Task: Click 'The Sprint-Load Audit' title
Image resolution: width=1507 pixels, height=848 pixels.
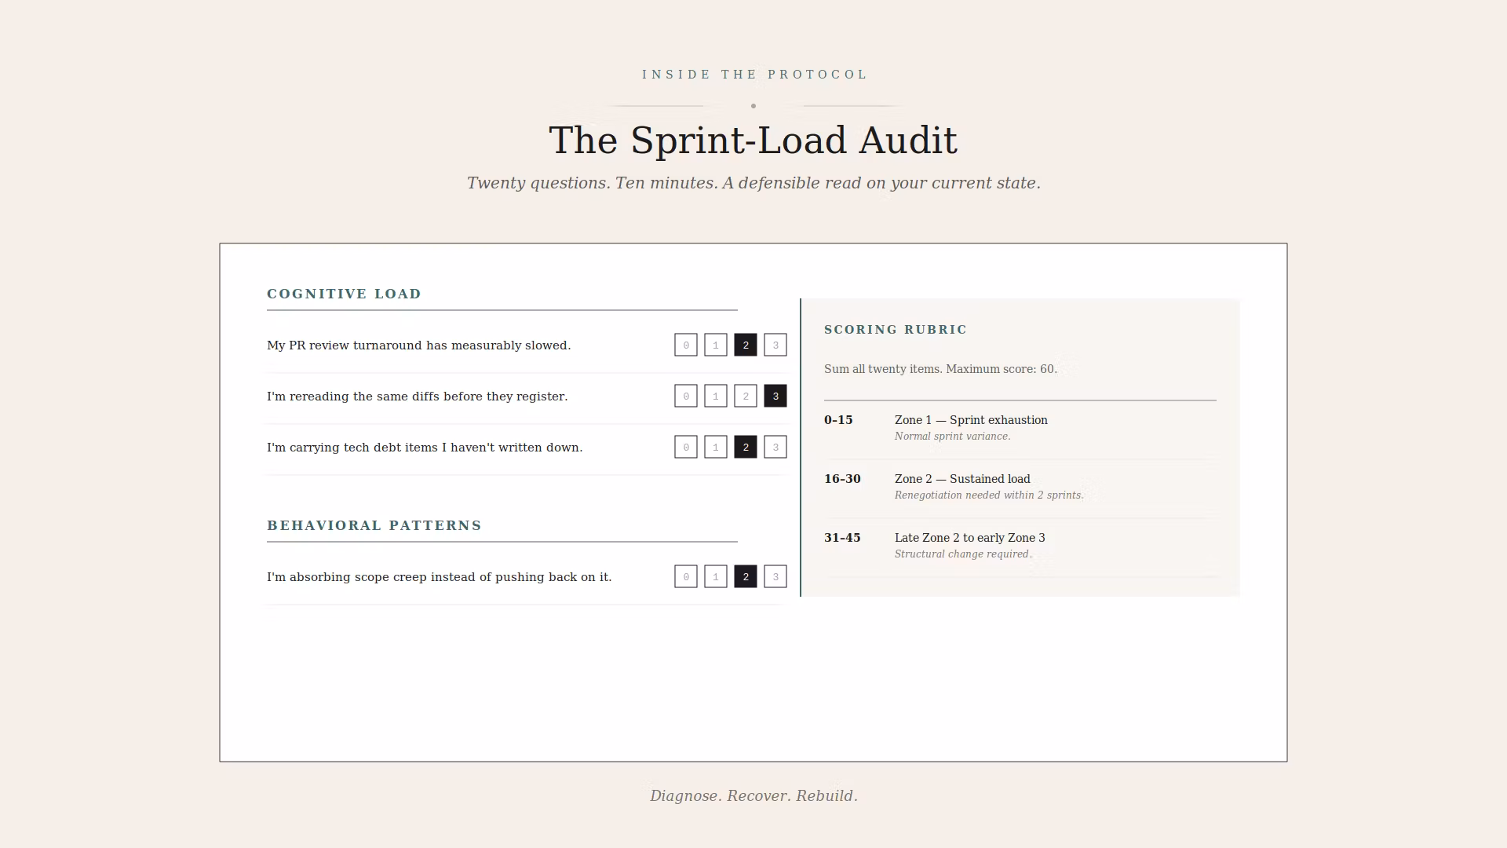Action: [x=753, y=141]
